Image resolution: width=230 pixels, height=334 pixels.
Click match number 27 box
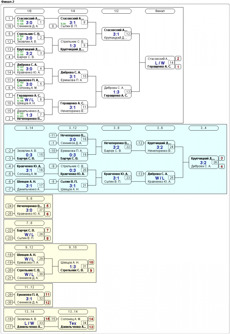[41, 210]
